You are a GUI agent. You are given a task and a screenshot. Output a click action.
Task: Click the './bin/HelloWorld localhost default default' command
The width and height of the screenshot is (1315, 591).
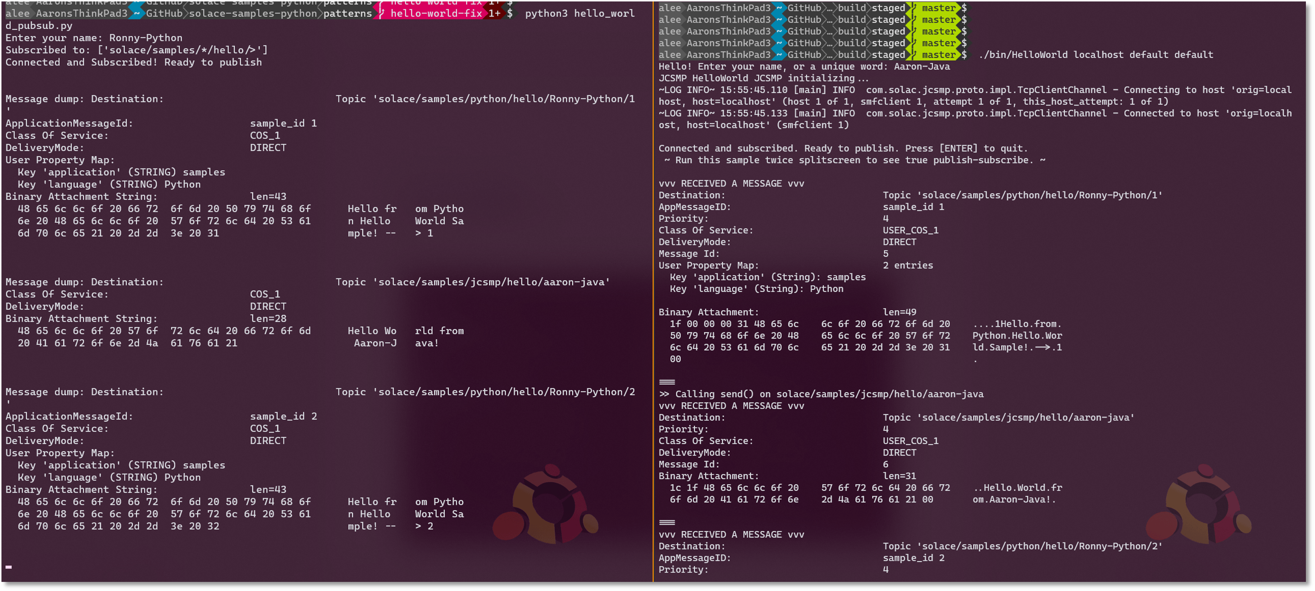coord(1096,55)
